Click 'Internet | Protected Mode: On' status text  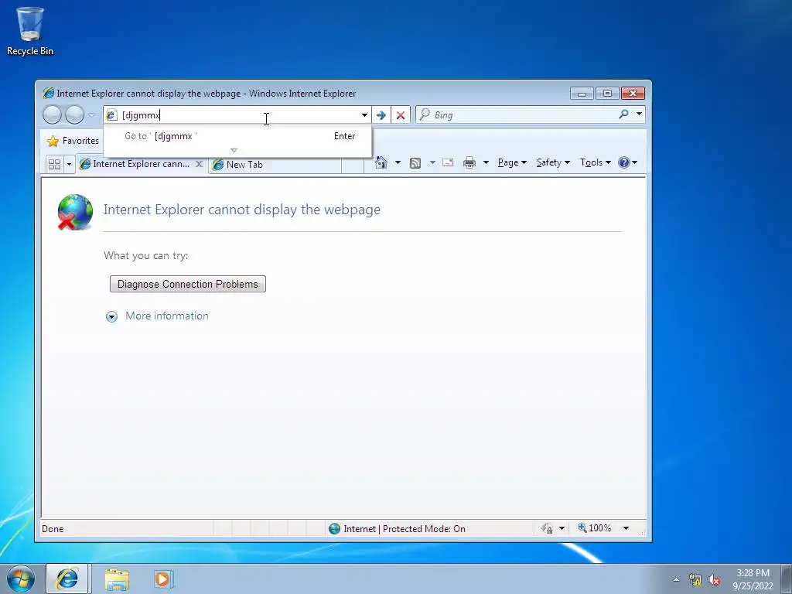tap(405, 529)
